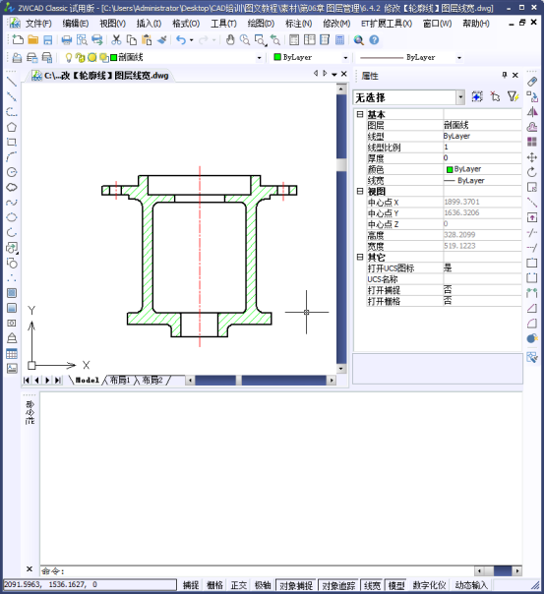The height and width of the screenshot is (594, 545).
Task: Switch to the 布局1 layout tab
Action: click(x=120, y=380)
